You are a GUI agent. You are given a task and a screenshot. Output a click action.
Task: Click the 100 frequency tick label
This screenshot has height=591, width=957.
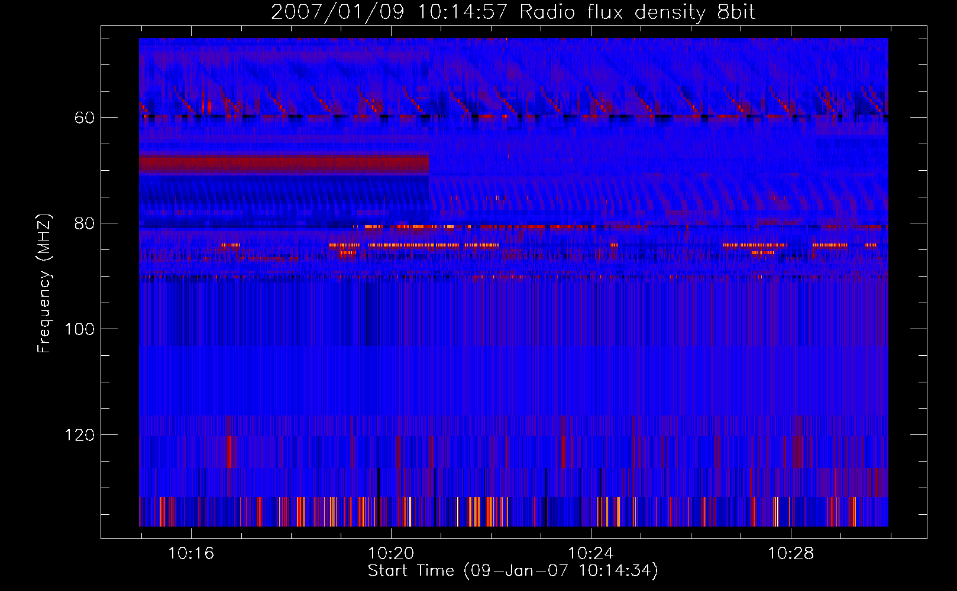[80, 329]
